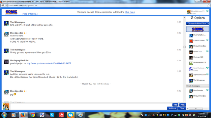Open the project m YouTube link
211x118 pixels.
(49, 63)
